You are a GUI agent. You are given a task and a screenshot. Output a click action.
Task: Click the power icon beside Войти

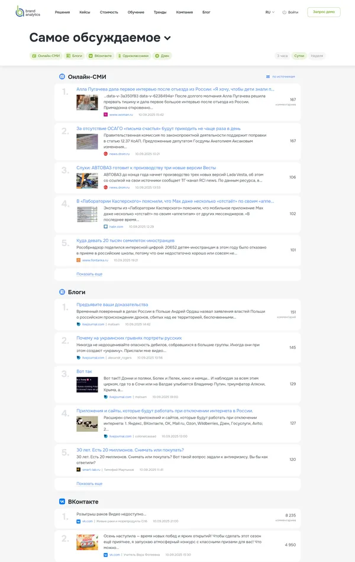click(x=284, y=12)
